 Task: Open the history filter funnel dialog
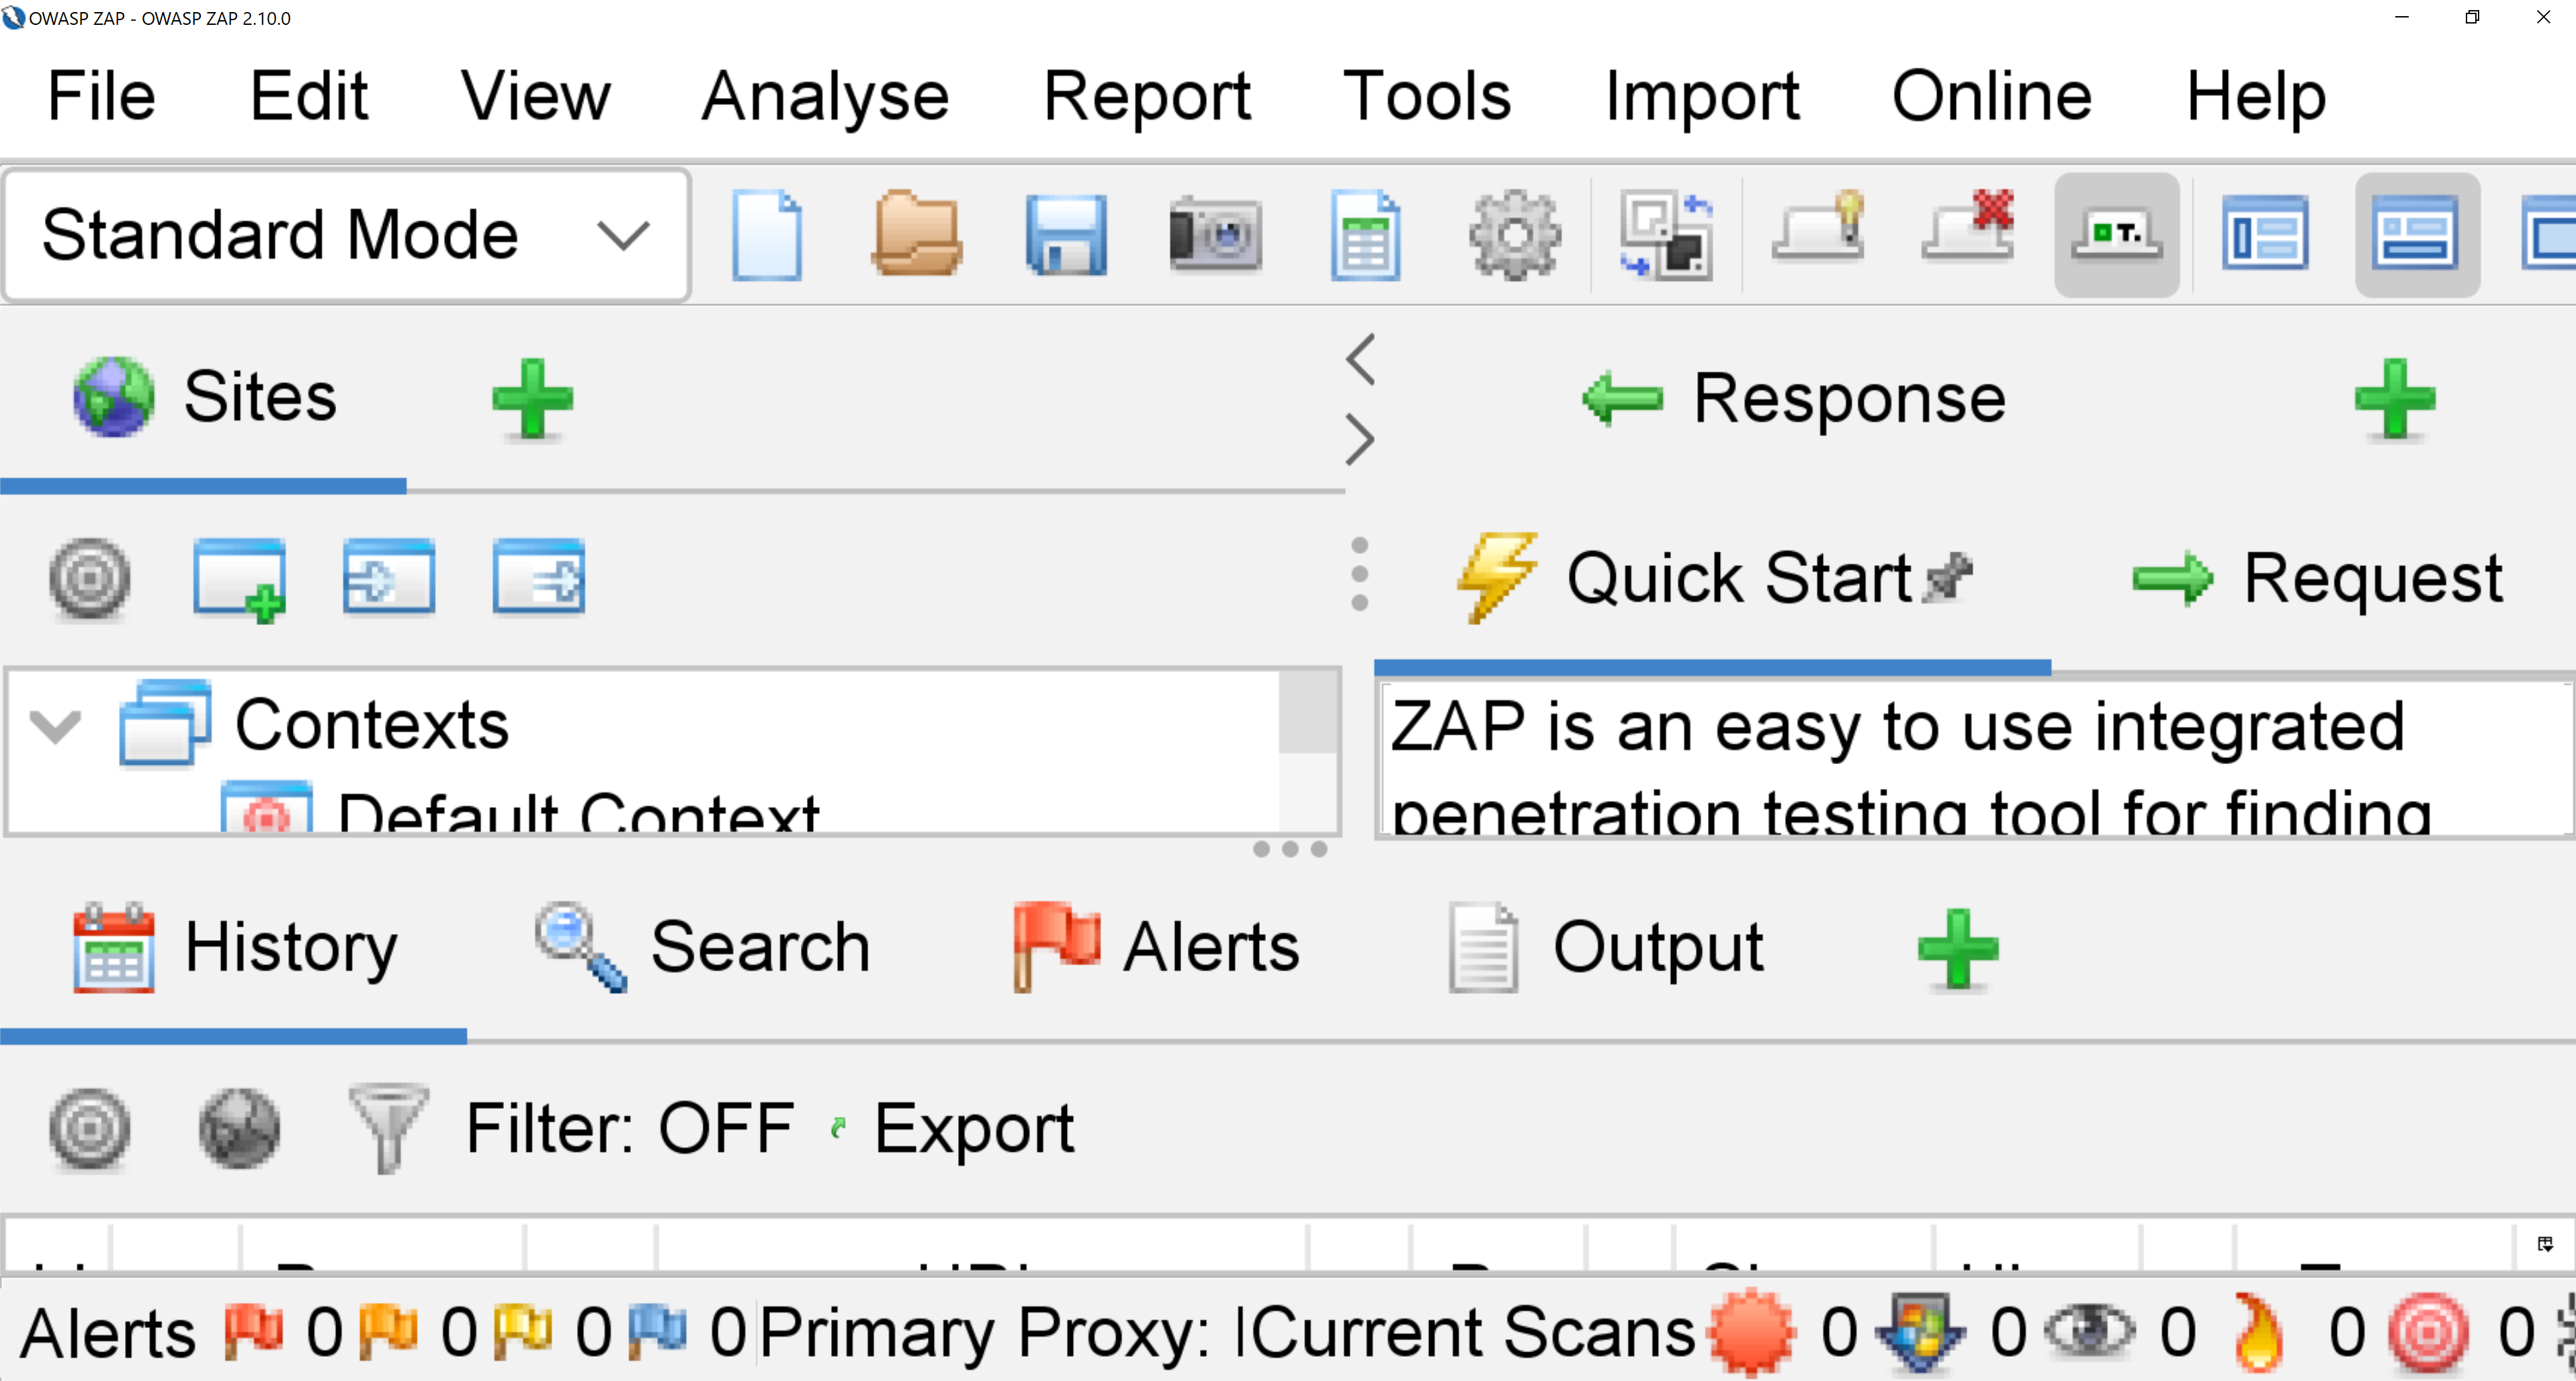coord(388,1128)
